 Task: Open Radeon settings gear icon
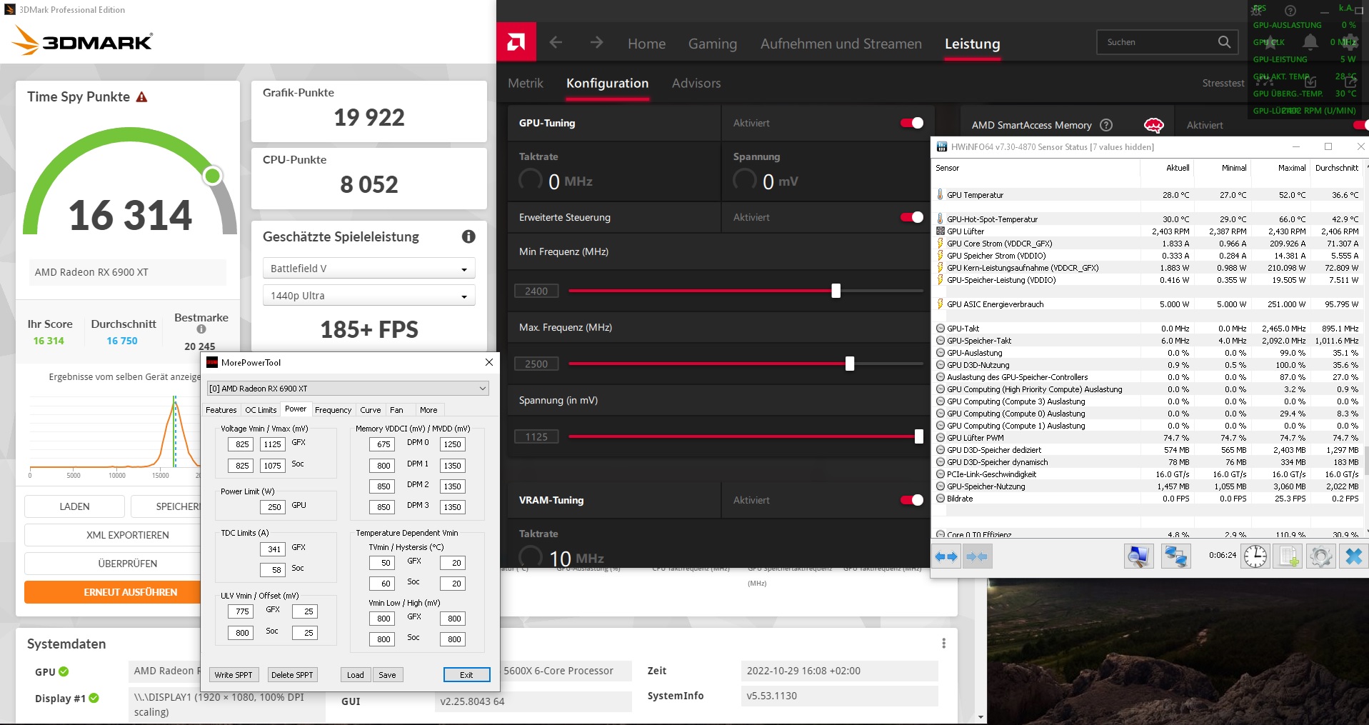click(1349, 42)
